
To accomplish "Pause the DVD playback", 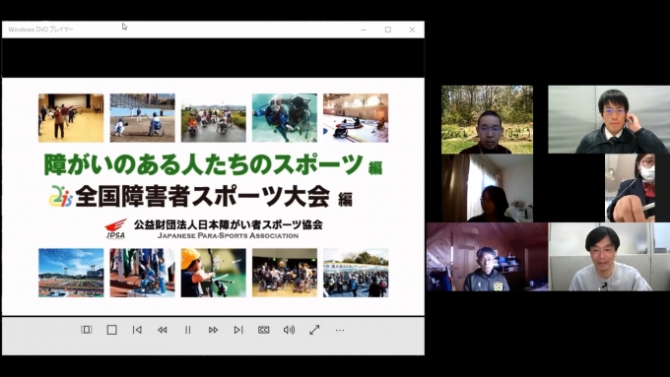I will [x=187, y=330].
